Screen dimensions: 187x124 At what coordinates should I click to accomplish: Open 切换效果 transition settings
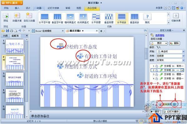pos(176,17)
